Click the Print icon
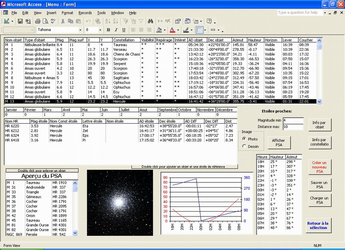The width and height of the screenshot is (345, 250). pos(38,21)
